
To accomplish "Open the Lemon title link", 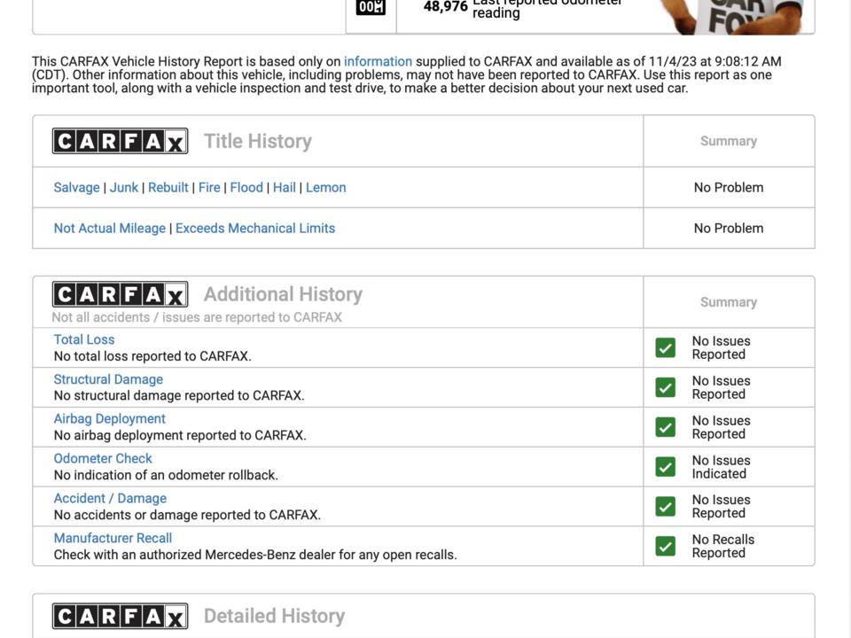I will 325,187.
